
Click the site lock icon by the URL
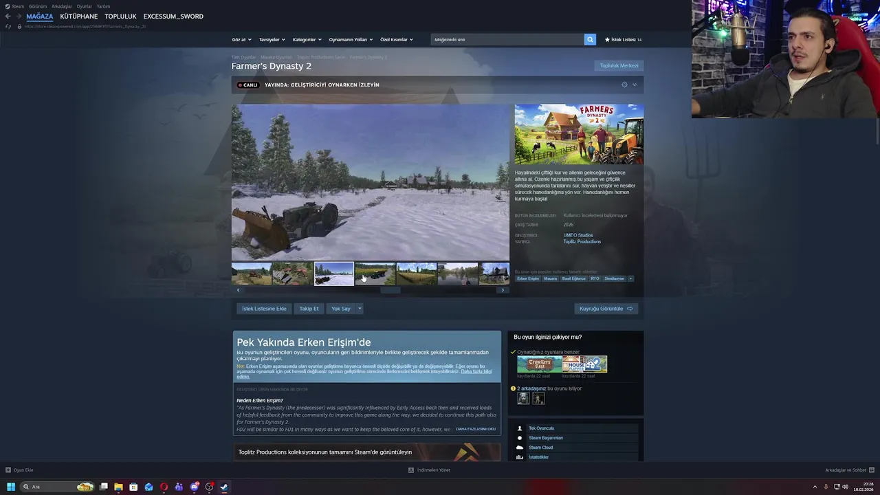(x=19, y=26)
